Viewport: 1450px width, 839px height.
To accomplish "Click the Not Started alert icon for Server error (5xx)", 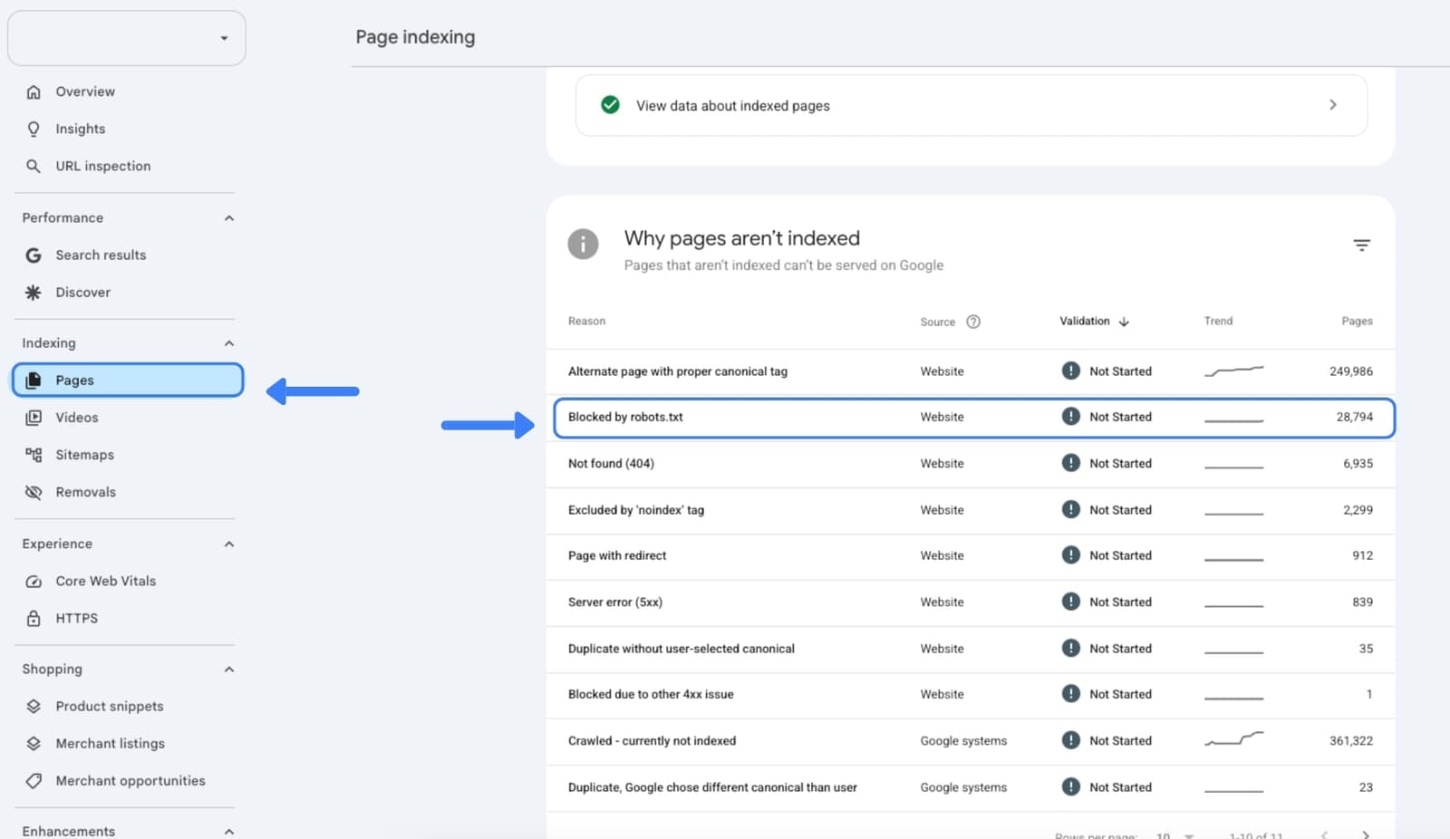I will (x=1071, y=602).
